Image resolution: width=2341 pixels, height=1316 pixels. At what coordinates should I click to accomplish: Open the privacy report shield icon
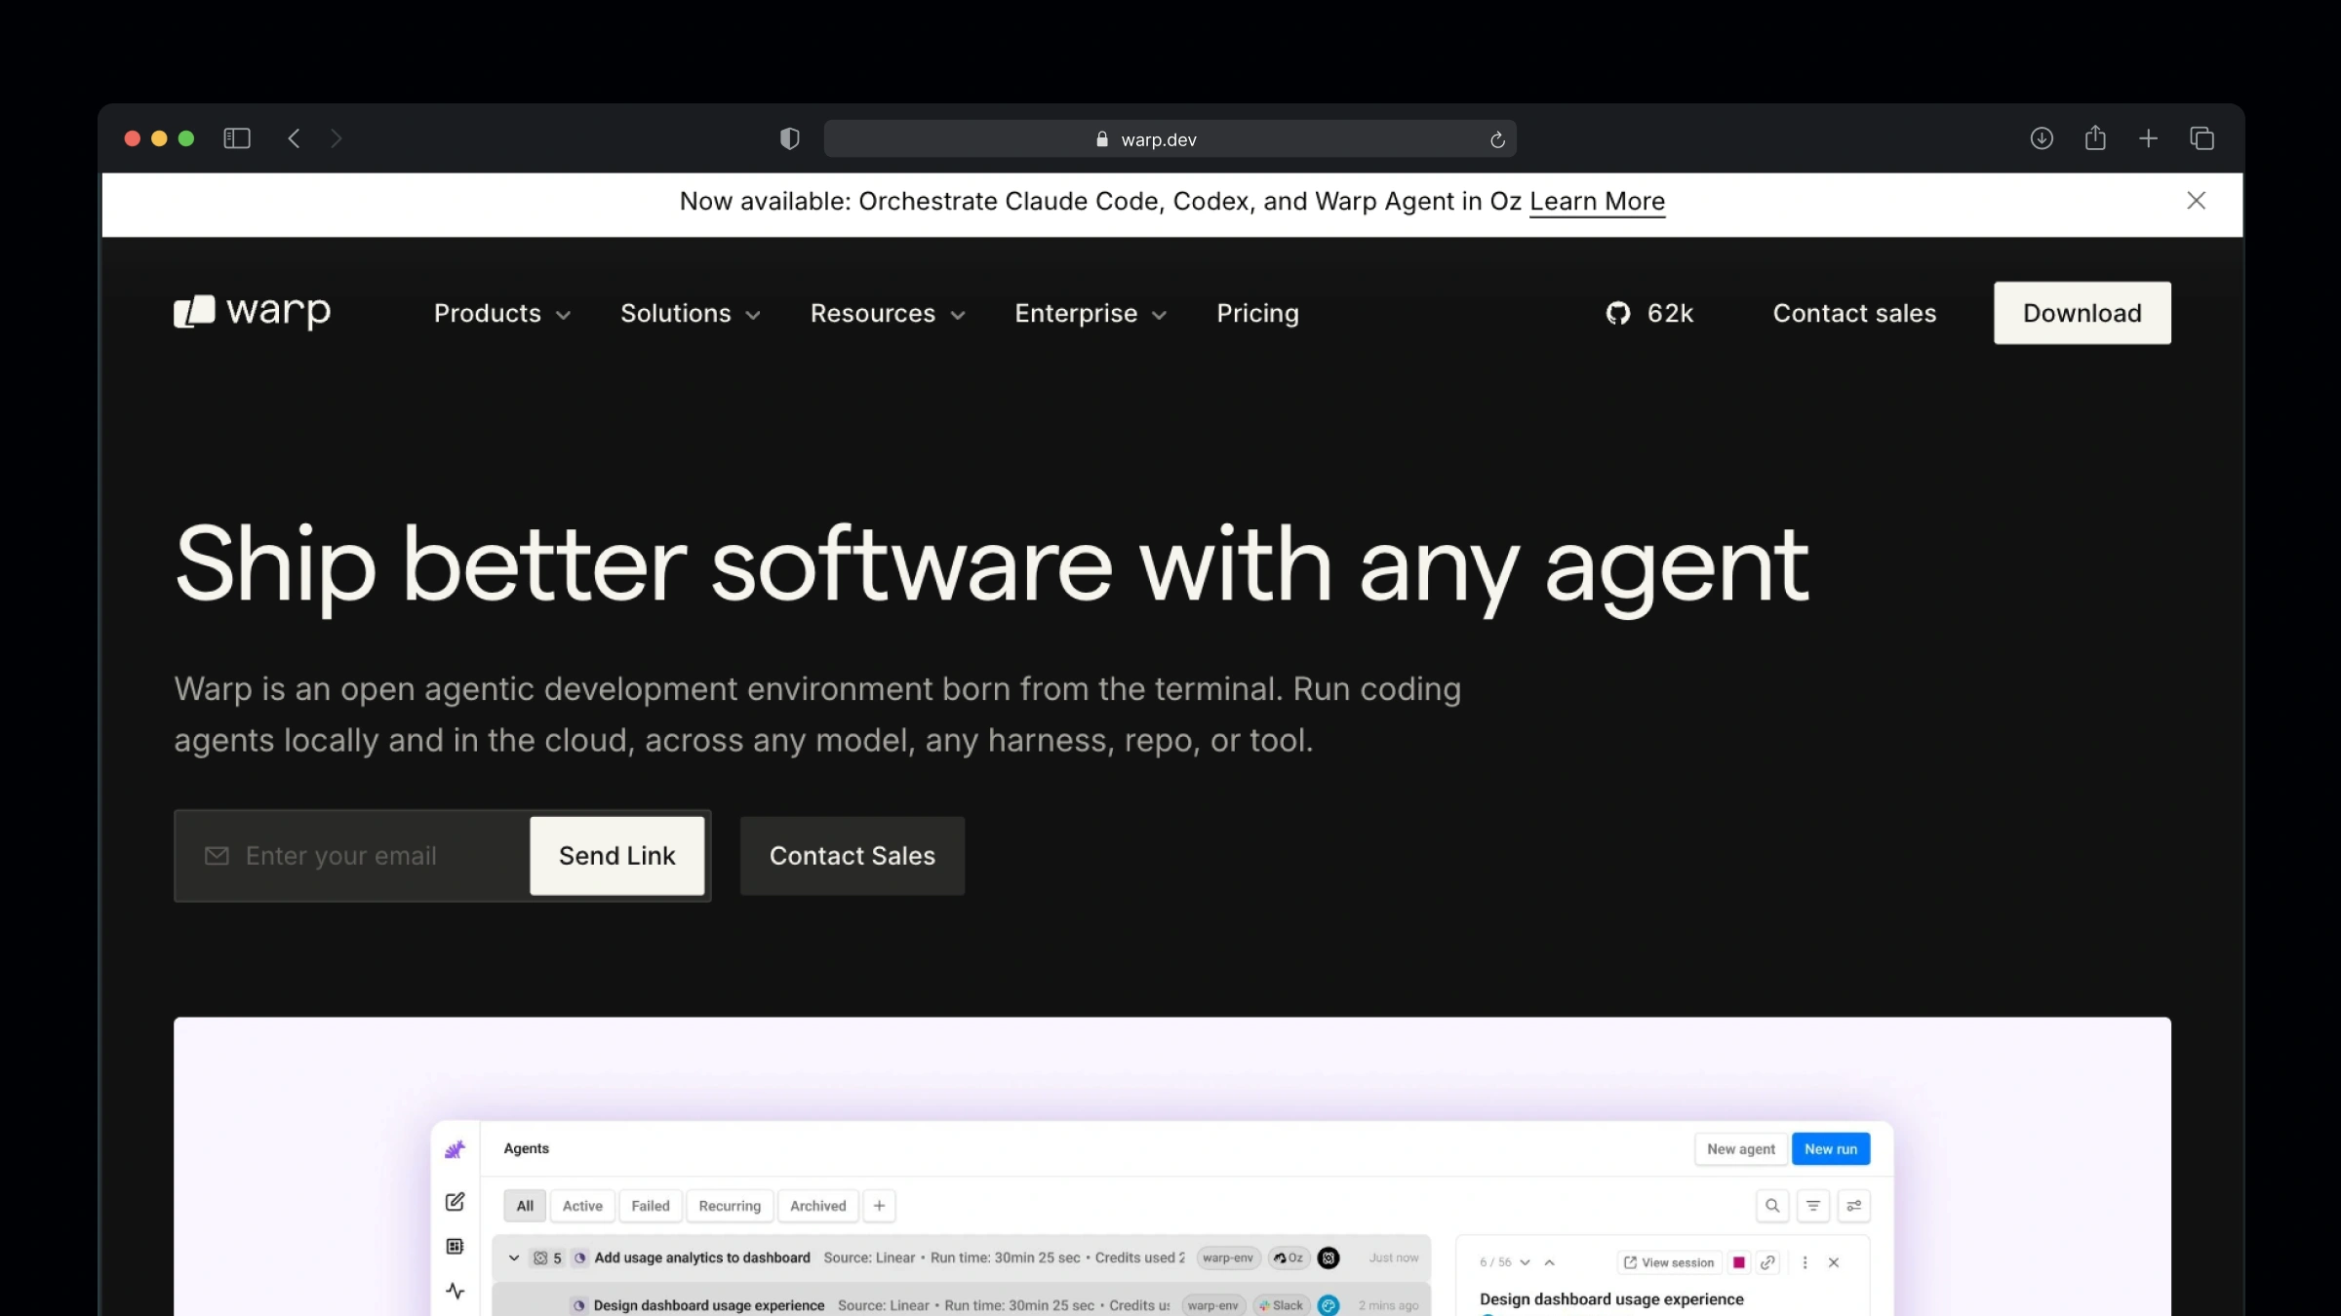(790, 138)
